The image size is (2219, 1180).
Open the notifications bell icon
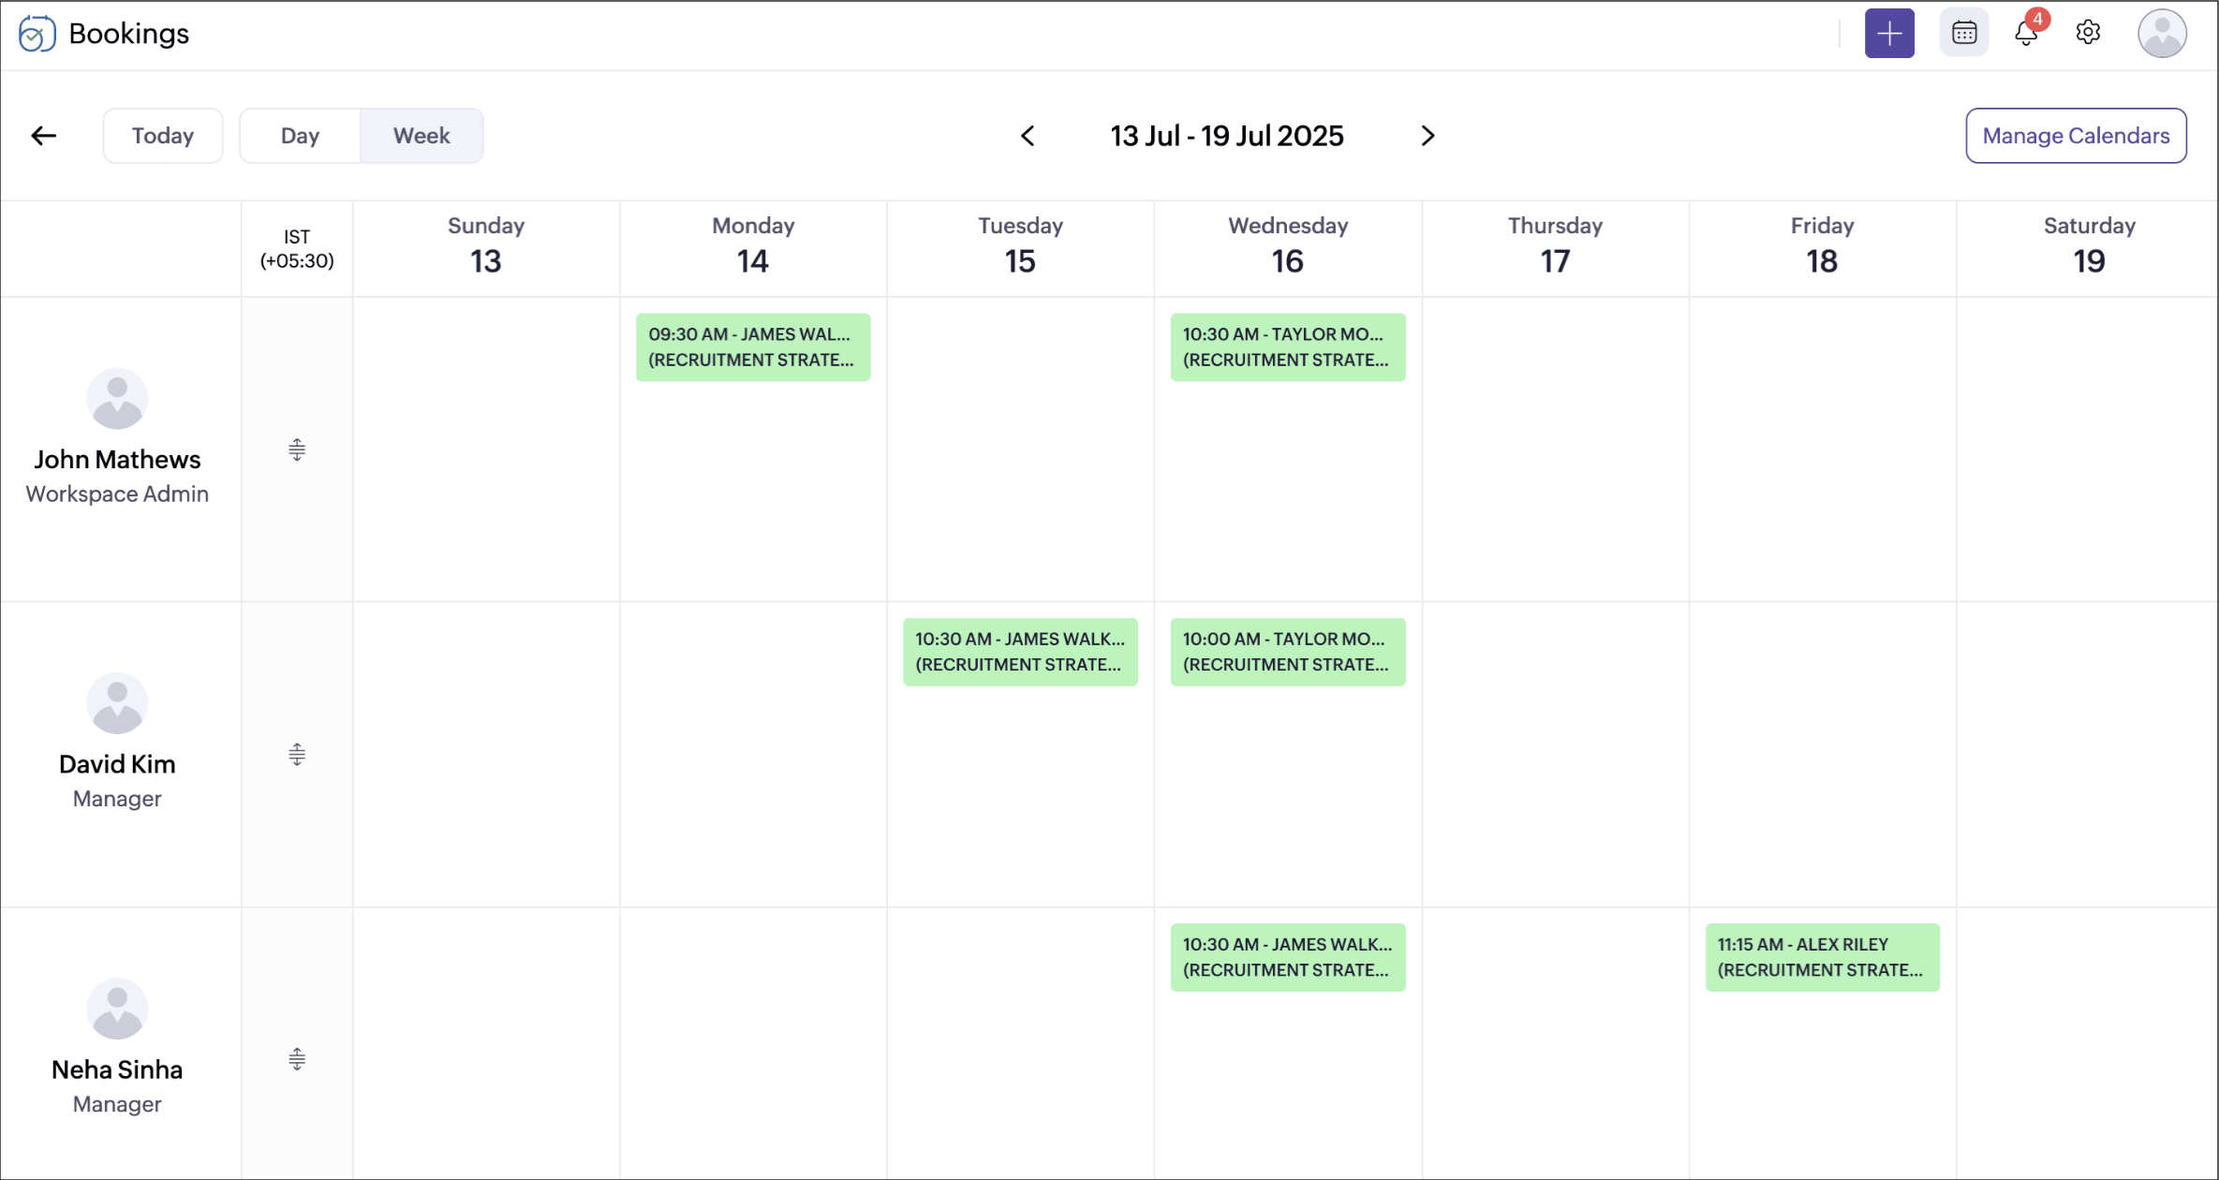point(2026,34)
